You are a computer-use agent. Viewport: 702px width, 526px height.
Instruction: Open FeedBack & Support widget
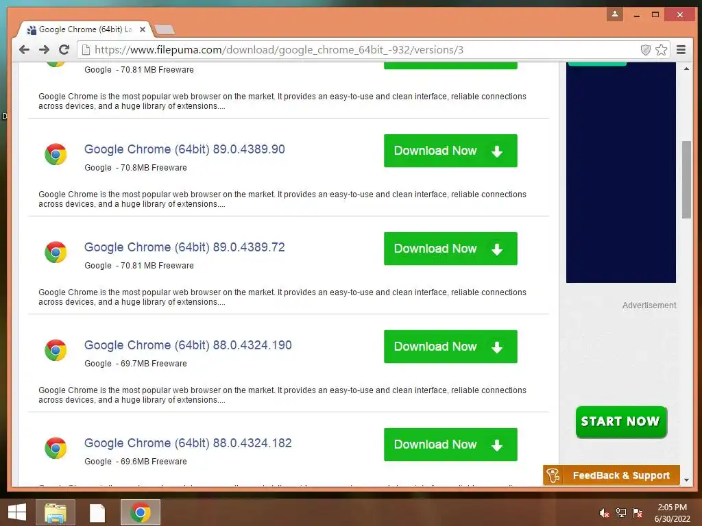pyautogui.click(x=611, y=475)
